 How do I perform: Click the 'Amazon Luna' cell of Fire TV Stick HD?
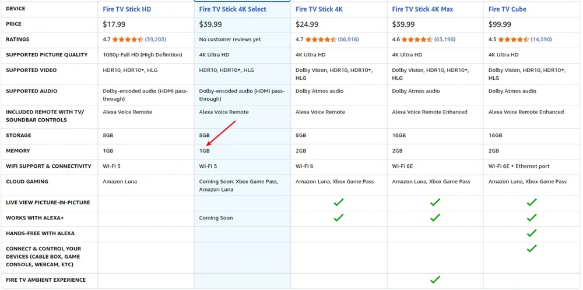(121, 182)
